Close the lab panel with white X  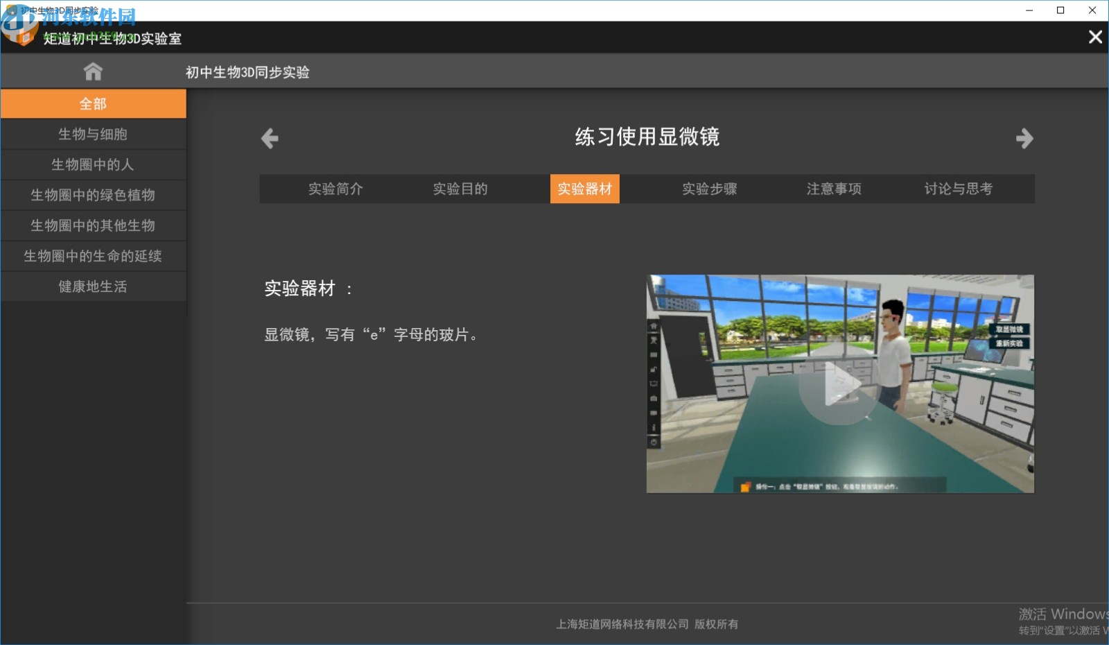pos(1095,37)
